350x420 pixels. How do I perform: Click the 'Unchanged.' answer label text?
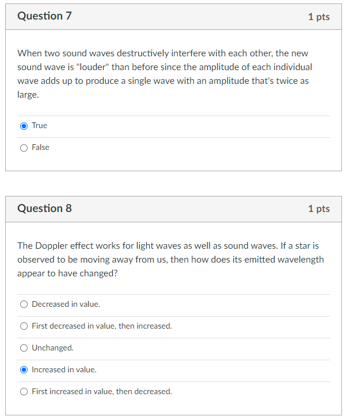tap(52, 348)
